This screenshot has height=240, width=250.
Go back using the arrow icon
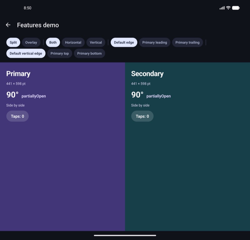click(x=8, y=25)
